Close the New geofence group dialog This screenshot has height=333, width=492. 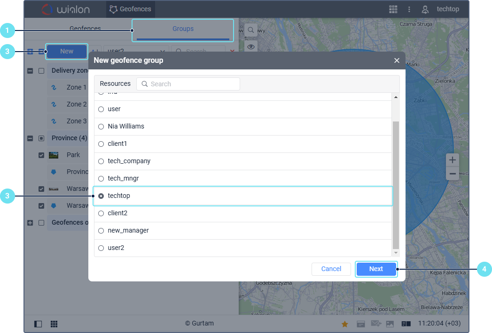[397, 61]
